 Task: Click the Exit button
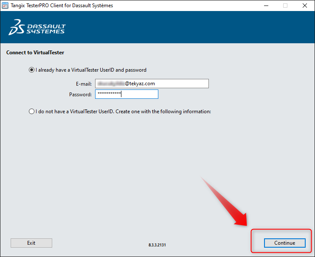point(31,243)
